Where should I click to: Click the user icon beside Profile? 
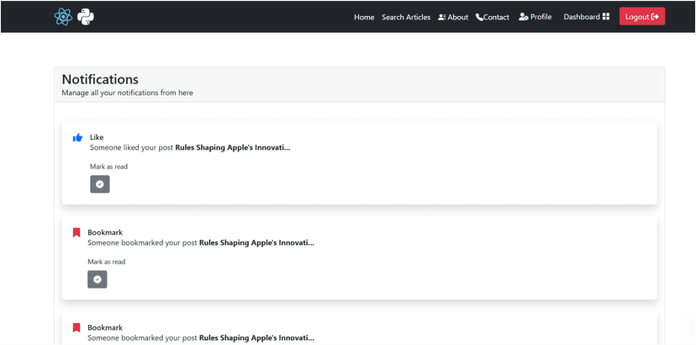coord(524,17)
